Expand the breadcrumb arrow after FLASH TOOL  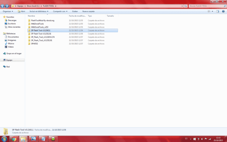tap(56, 6)
